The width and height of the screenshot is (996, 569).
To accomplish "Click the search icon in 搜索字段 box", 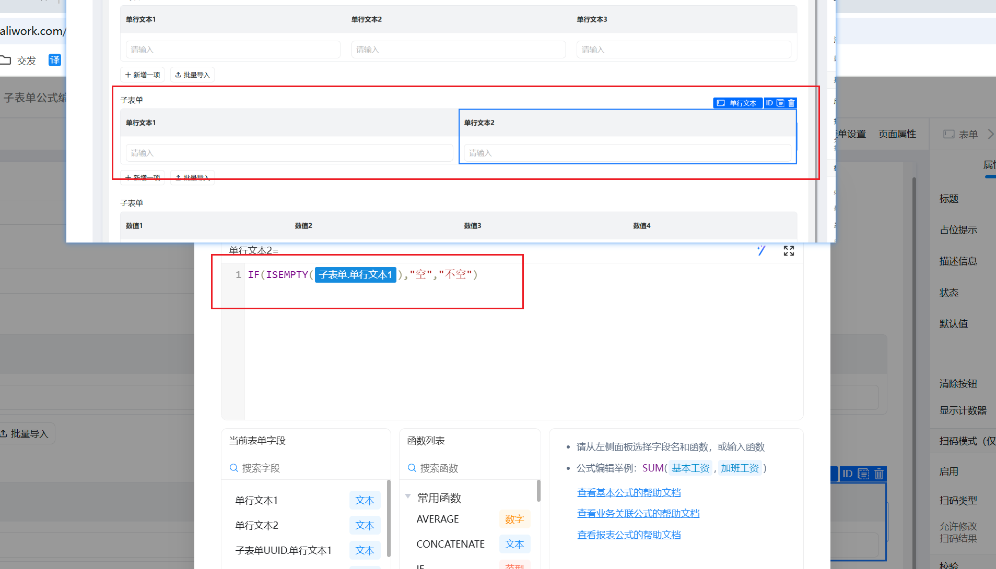I will coord(234,468).
